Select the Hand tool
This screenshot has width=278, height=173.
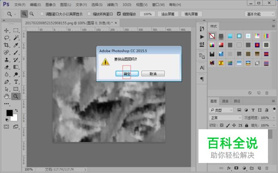click(x=6, y=96)
